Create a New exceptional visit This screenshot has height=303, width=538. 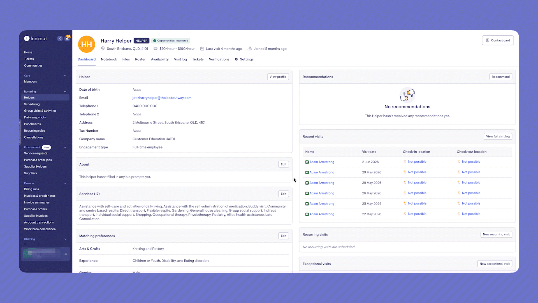[x=495, y=264]
